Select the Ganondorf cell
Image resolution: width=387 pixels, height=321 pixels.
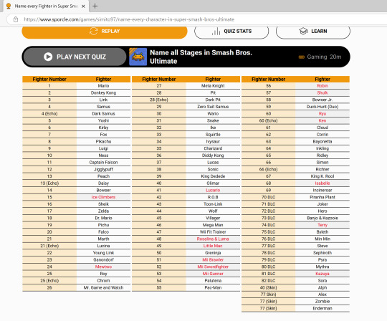pos(103,260)
